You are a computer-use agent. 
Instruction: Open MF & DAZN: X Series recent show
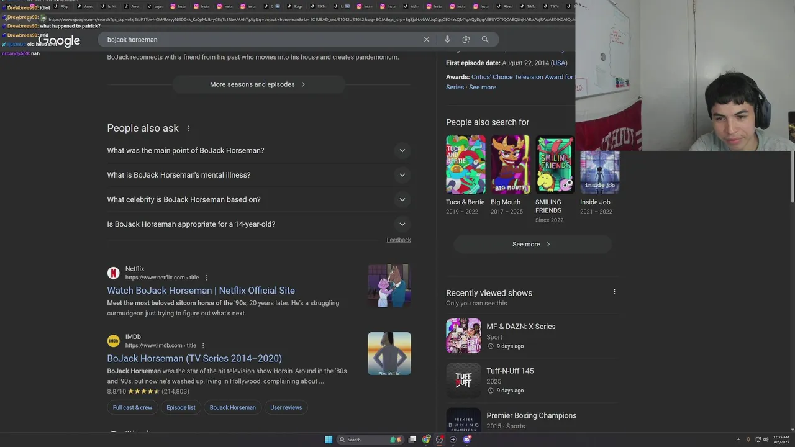(532, 336)
